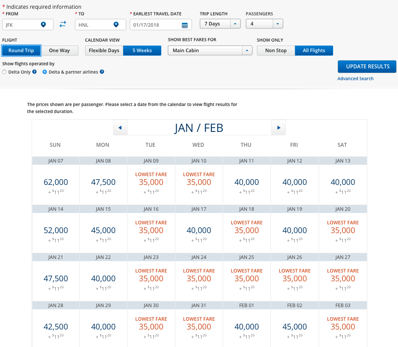Switch flight type to One Way
Image resolution: width=398 pixels, height=347 pixels.
click(x=59, y=50)
